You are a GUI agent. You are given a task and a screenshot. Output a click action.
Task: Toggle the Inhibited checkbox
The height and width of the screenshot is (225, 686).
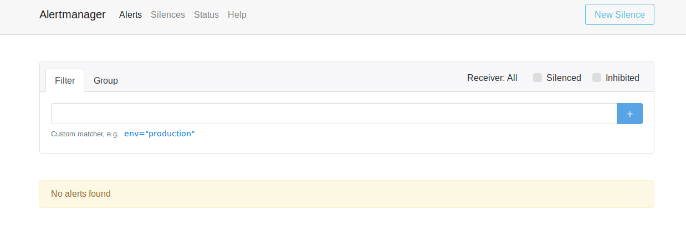tap(597, 78)
